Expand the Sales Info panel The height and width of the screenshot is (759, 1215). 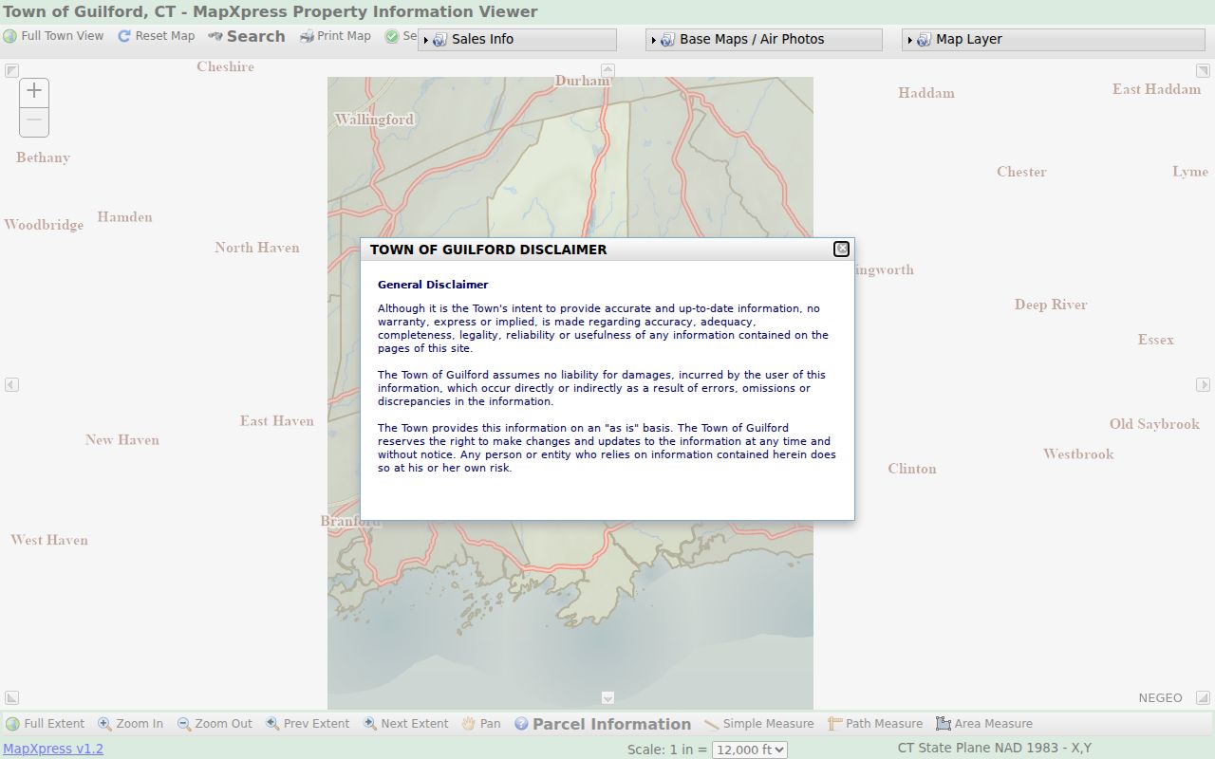click(x=517, y=39)
